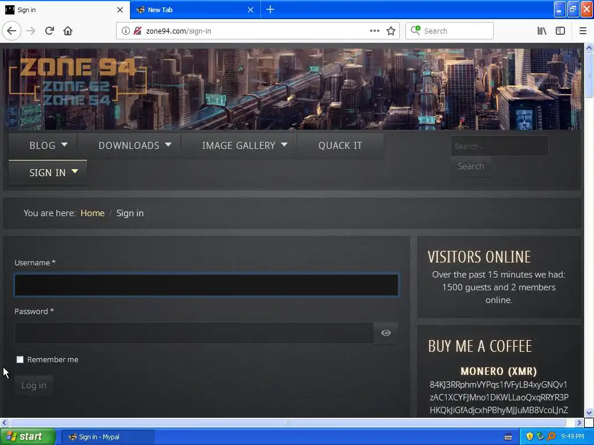Click the Sign in breadcrumb text
This screenshot has width=594, height=445.
pyautogui.click(x=130, y=213)
